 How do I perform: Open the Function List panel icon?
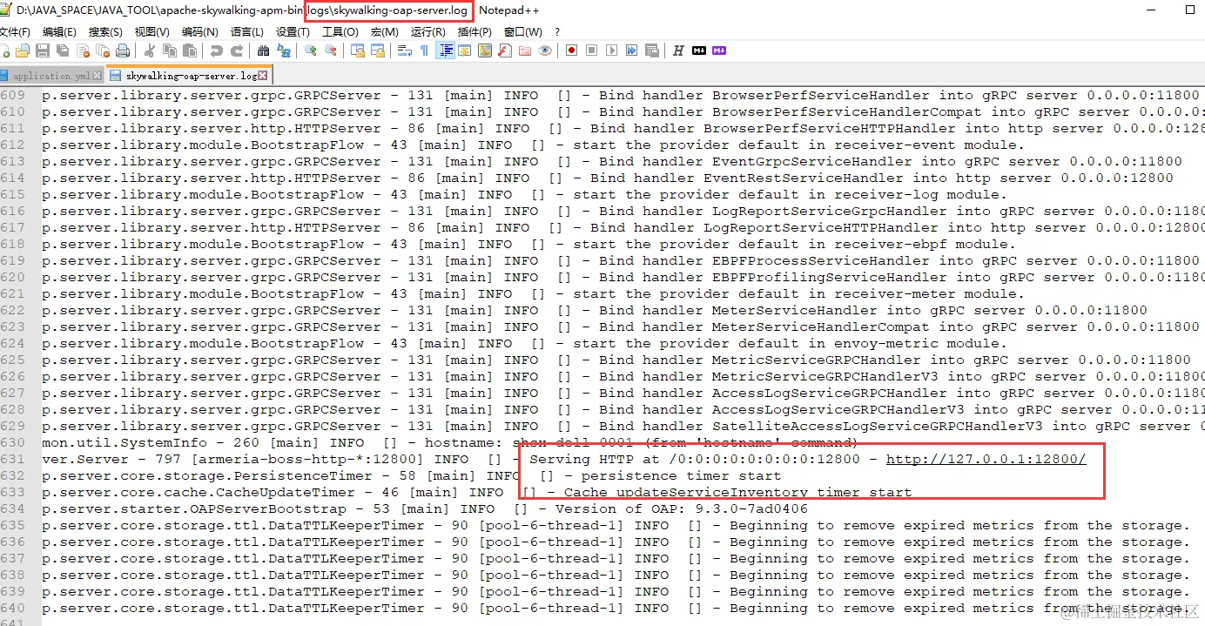click(x=504, y=50)
